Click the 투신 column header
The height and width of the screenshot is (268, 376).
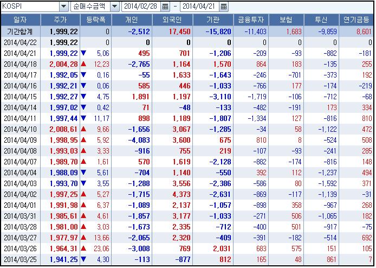tap(321, 20)
